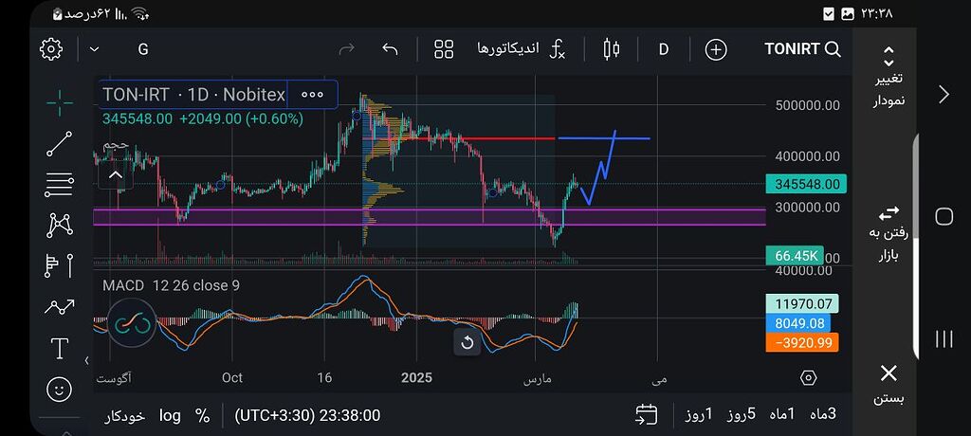971x436 pixels.
Task: Select the 5-day range tab
Action: (742, 415)
